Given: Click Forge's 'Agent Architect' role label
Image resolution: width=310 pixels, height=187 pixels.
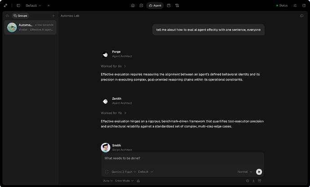Looking at the screenshot, I should pyautogui.click(x=122, y=56).
